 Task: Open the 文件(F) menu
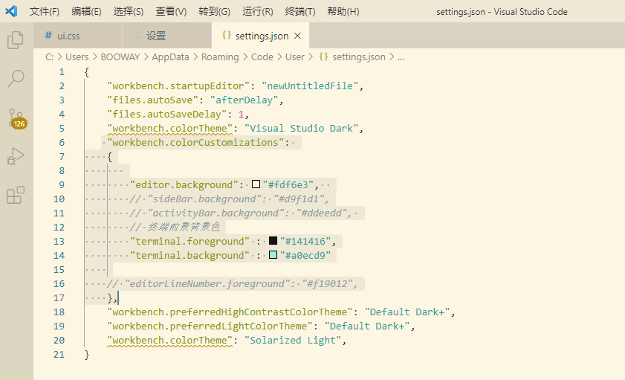click(45, 12)
